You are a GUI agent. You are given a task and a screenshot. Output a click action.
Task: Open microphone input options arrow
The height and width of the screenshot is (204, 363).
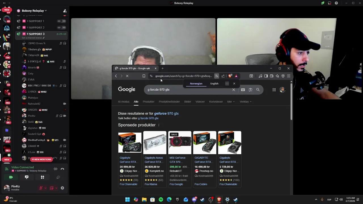45,188
